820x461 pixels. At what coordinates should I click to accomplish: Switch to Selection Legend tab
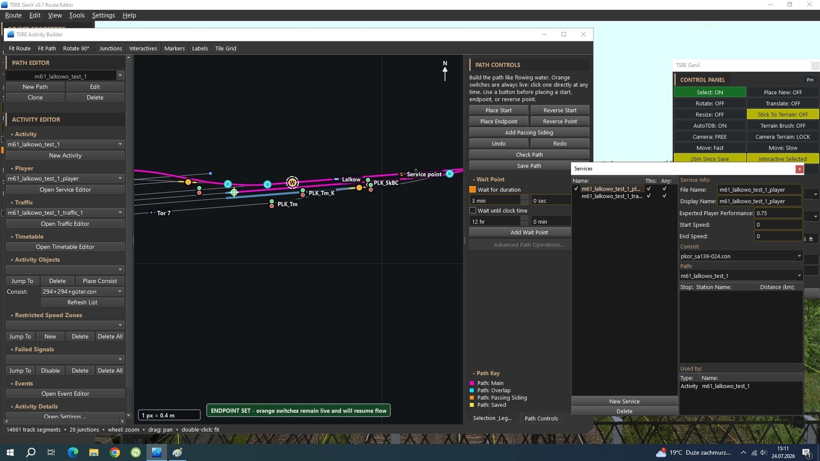pos(492,418)
